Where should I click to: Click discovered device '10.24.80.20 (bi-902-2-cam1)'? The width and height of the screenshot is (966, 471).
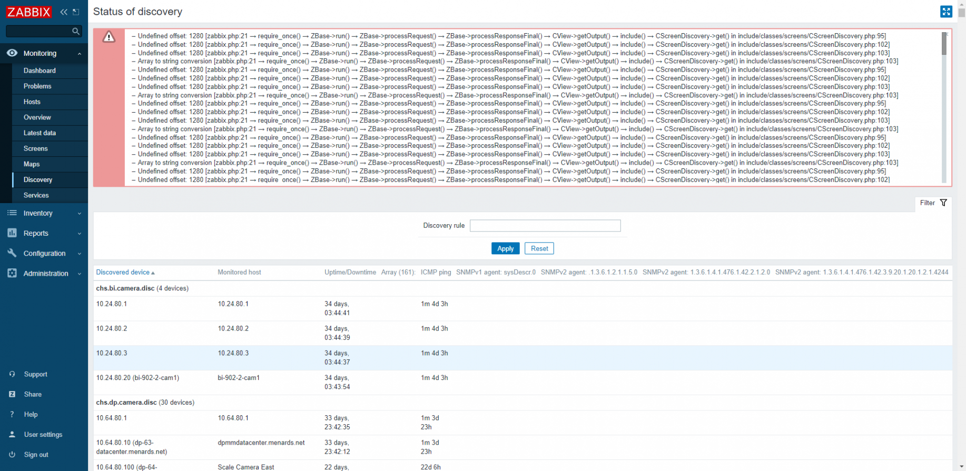(137, 378)
